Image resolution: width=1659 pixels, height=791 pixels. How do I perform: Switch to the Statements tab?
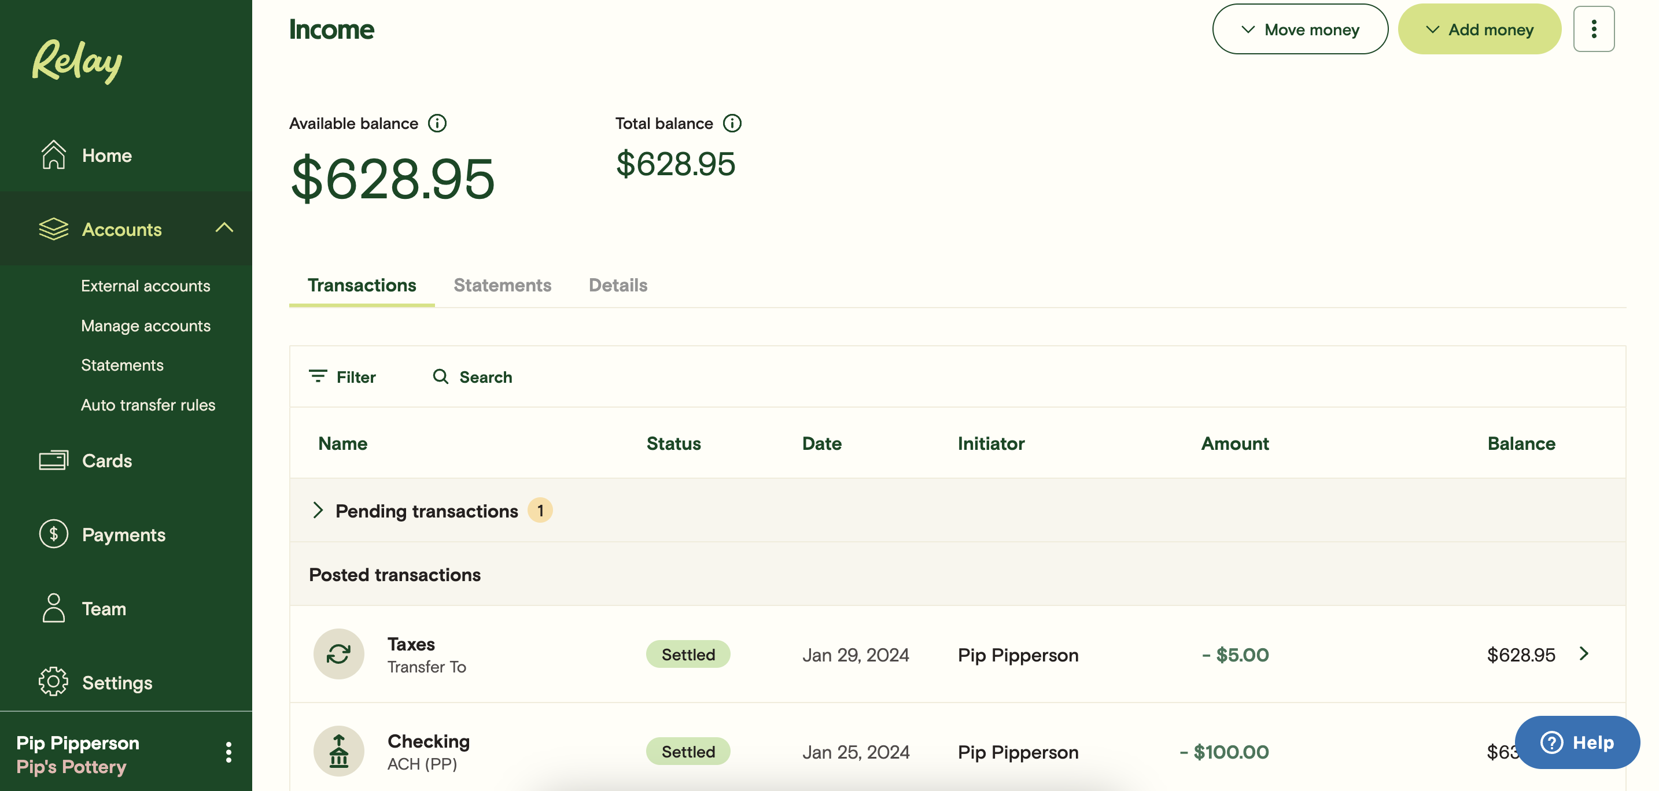click(x=502, y=285)
